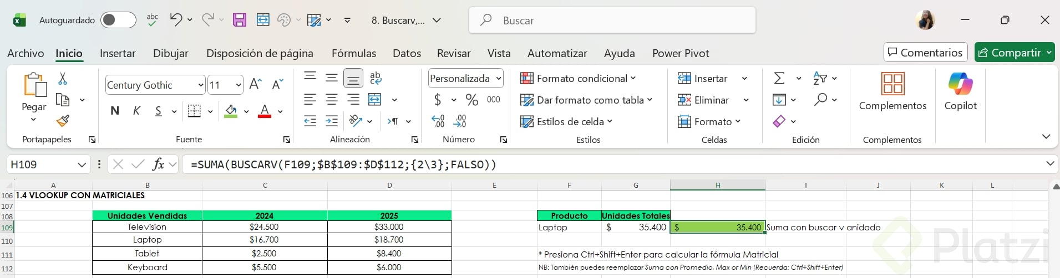The image size is (1060, 278).
Task: Center text horizontally
Action: coord(332,100)
